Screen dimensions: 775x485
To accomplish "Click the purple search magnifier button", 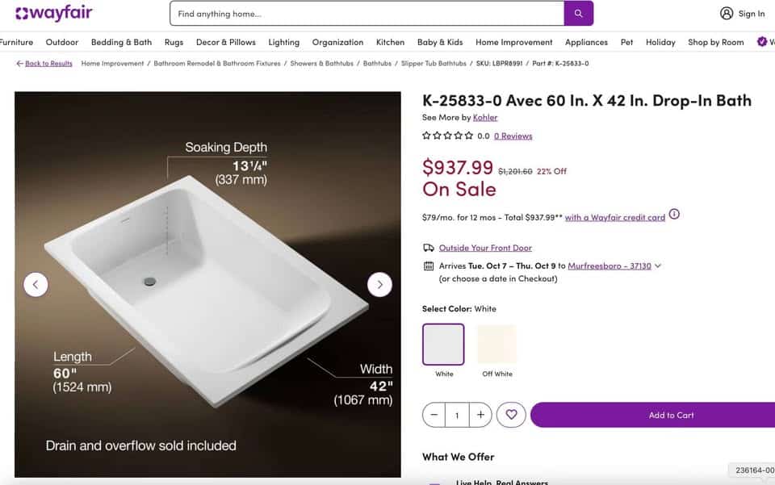I will [x=578, y=14].
